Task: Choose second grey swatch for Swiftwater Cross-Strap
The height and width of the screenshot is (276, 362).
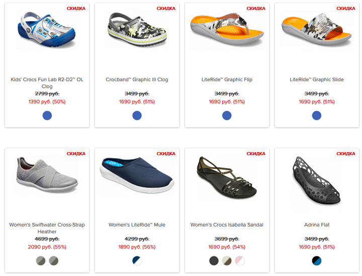Action: point(54,261)
